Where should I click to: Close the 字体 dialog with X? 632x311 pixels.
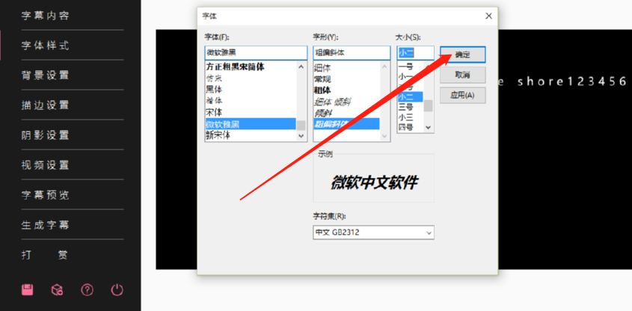(488, 16)
